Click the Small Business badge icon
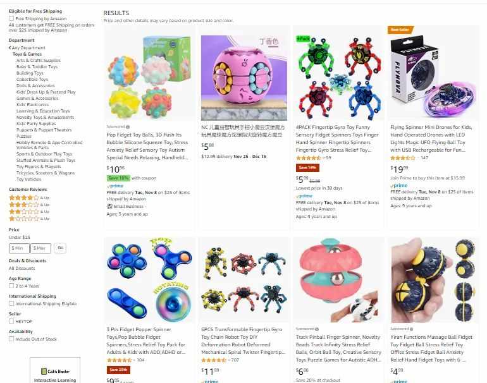 109,207
